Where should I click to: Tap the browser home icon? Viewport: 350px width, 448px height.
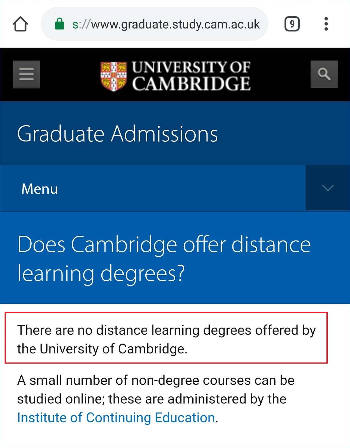[x=20, y=24]
